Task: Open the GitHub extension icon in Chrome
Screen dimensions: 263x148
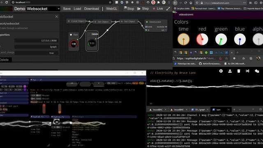Action: [x=148, y=2]
